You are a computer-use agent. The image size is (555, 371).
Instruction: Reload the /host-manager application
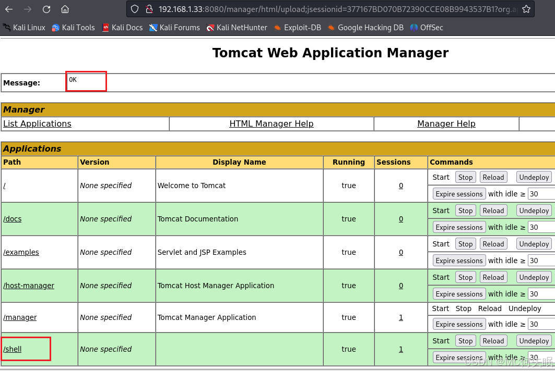(493, 277)
